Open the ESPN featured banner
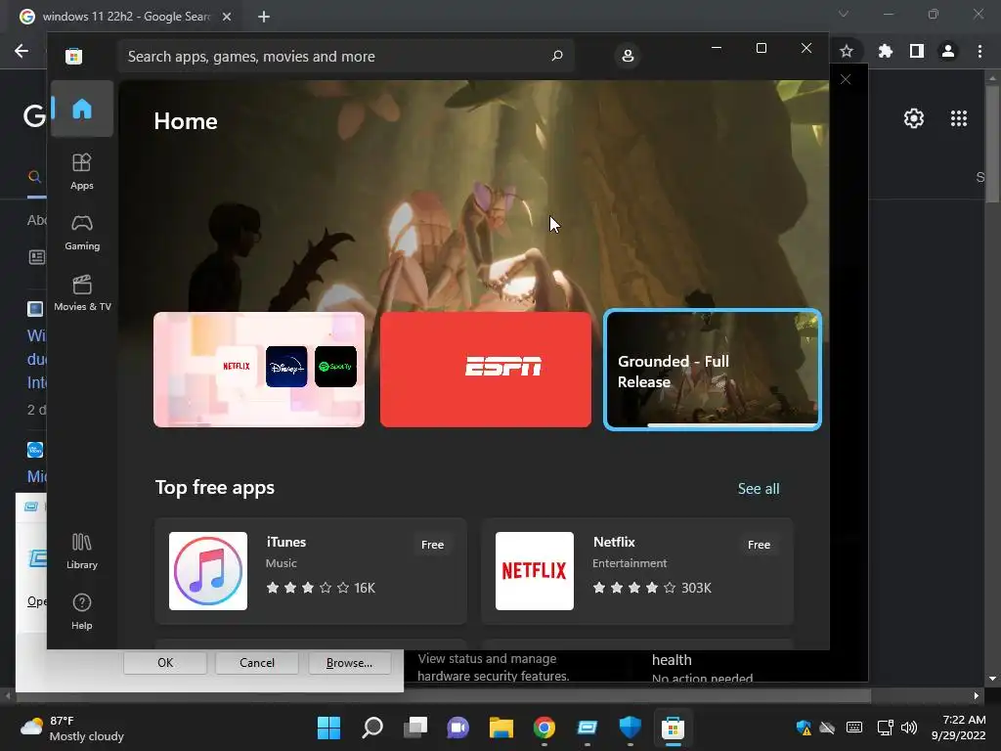 coord(486,369)
